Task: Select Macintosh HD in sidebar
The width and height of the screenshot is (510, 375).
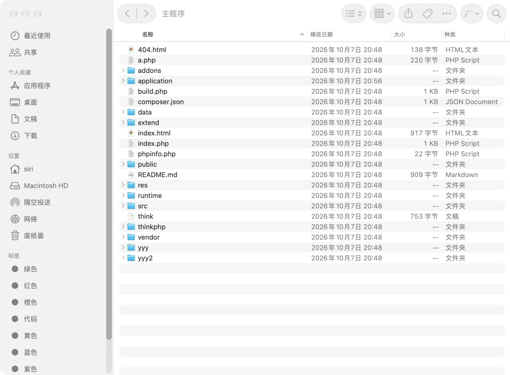Action: point(39,186)
